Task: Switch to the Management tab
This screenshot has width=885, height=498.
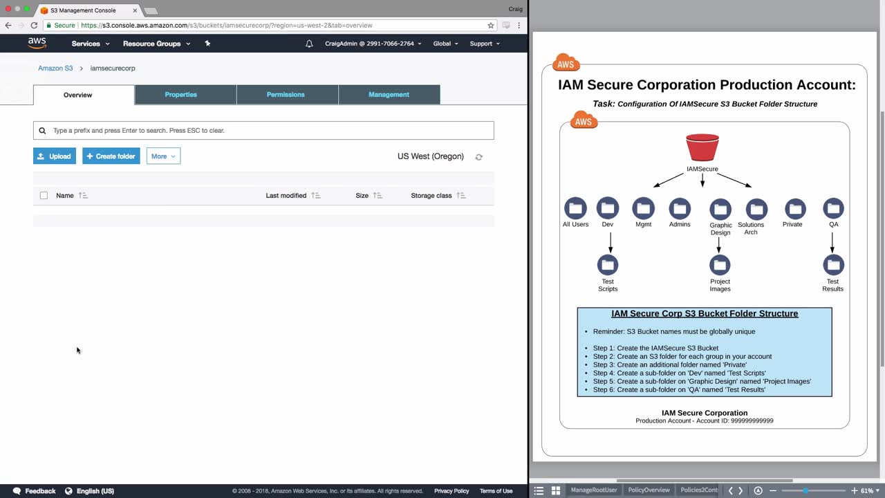Action: pyautogui.click(x=389, y=95)
